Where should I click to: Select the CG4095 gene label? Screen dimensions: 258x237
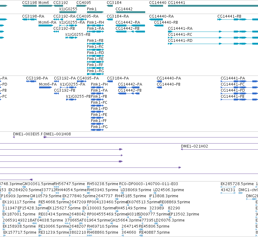(x=84, y=3)
